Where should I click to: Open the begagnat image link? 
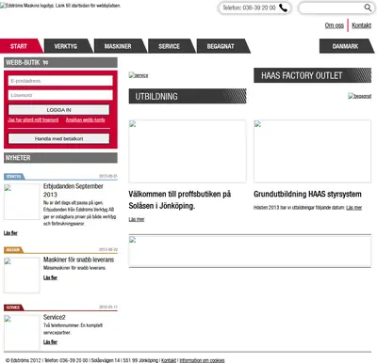click(x=359, y=96)
